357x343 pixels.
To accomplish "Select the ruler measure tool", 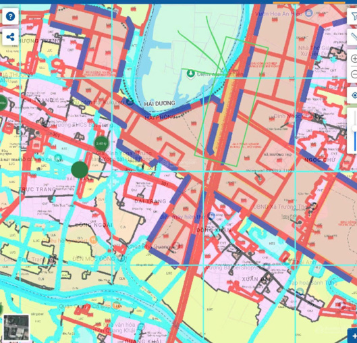I will coord(353,37).
